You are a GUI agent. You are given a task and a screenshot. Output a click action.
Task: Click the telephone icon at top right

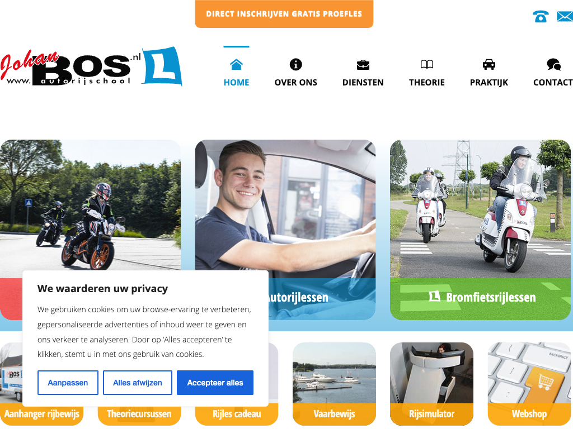541,17
